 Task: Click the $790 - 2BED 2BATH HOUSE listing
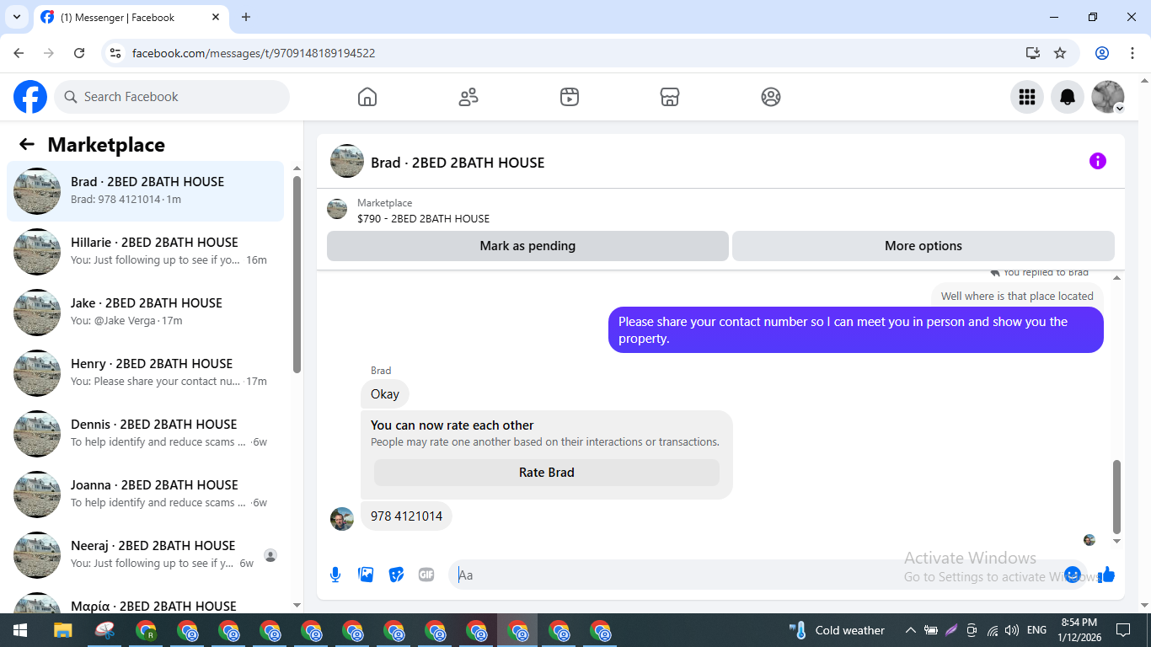tap(423, 218)
